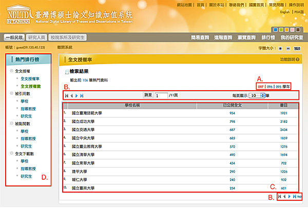Collapse the 被引用數 tree section
The image size is (308, 208).
[11, 94]
